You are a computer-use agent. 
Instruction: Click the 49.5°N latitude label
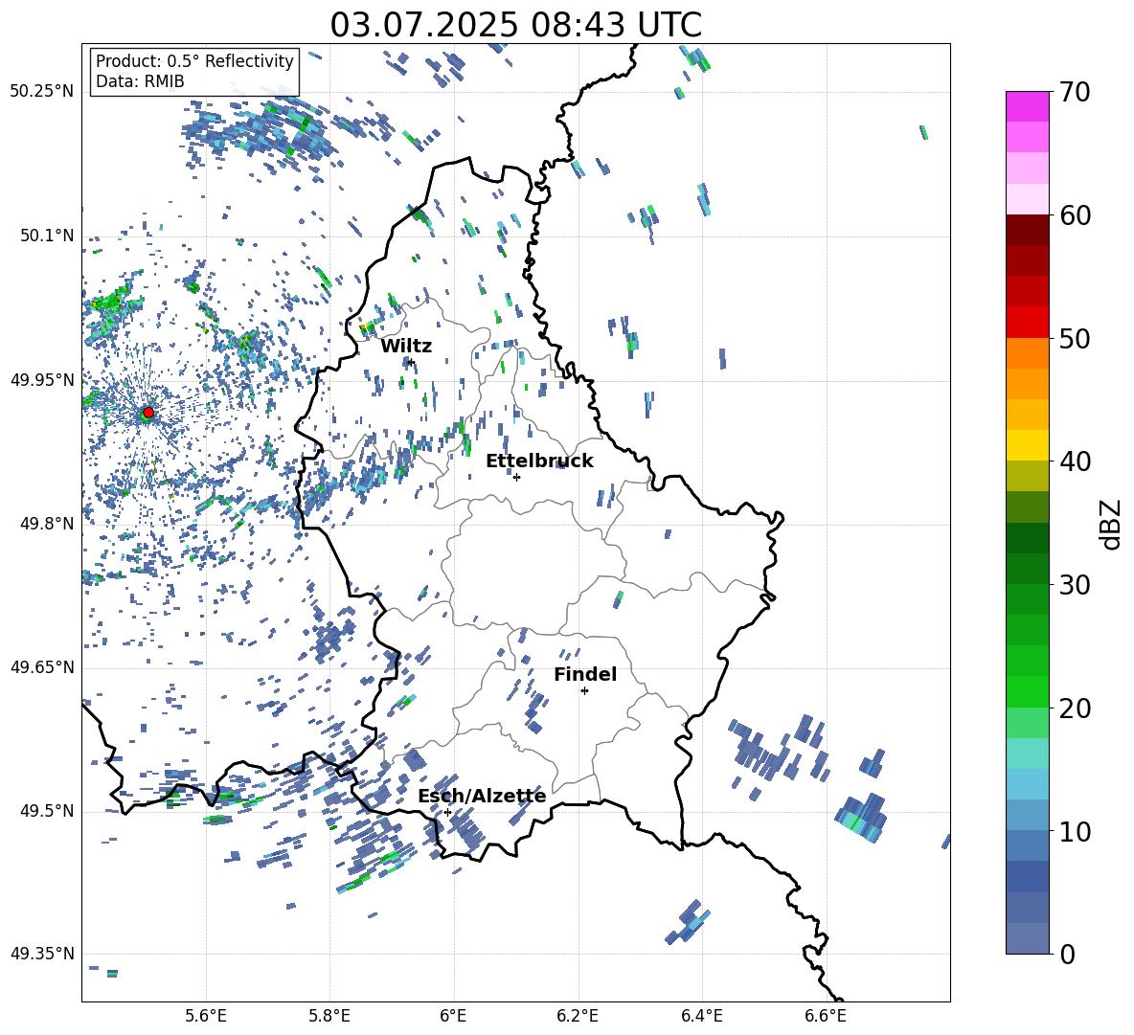click(47, 811)
